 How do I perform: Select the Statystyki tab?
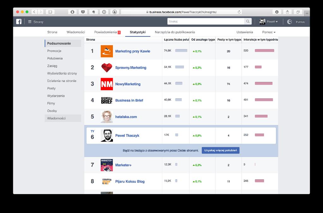(138, 32)
